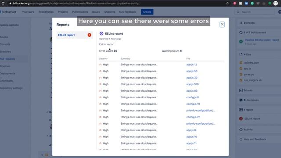
Task: Click the file icon beside 4 files
Action: click(241, 54)
